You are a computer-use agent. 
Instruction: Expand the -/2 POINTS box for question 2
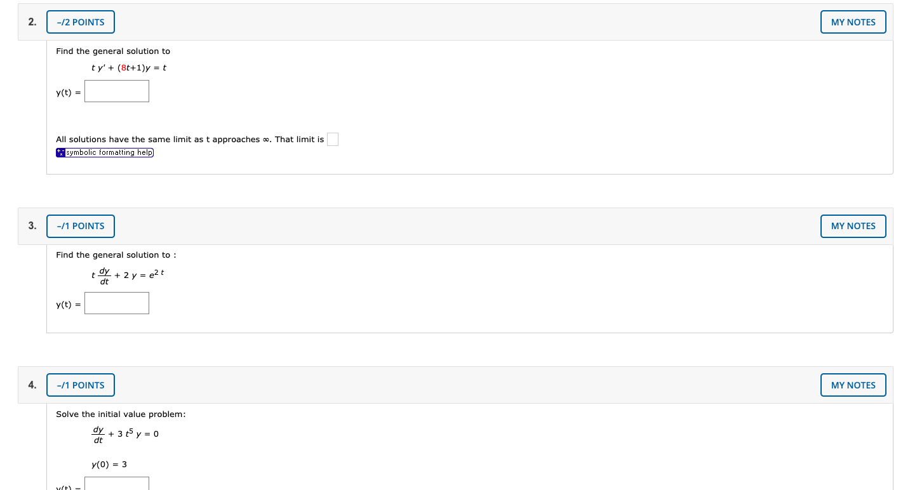[81, 22]
